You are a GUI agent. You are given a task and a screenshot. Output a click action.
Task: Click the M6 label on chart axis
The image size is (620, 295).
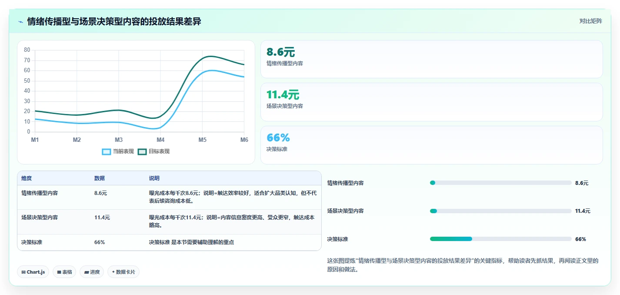click(x=244, y=140)
